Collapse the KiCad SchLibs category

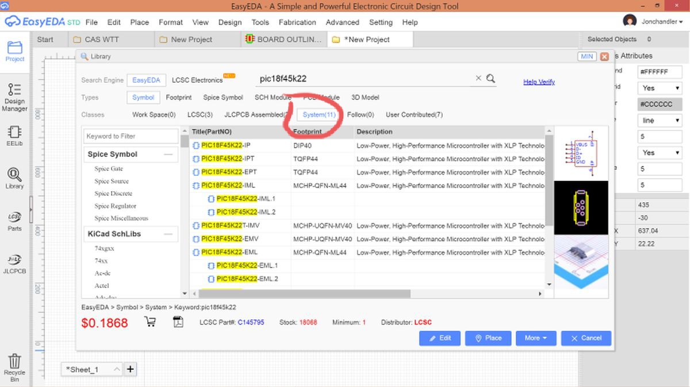click(168, 234)
